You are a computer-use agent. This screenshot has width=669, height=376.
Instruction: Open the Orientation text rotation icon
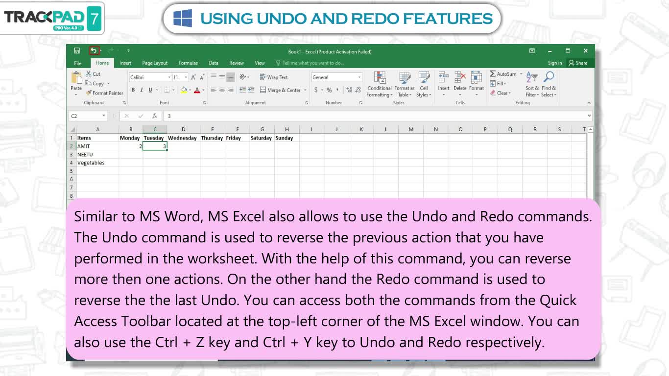pos(243,77)
